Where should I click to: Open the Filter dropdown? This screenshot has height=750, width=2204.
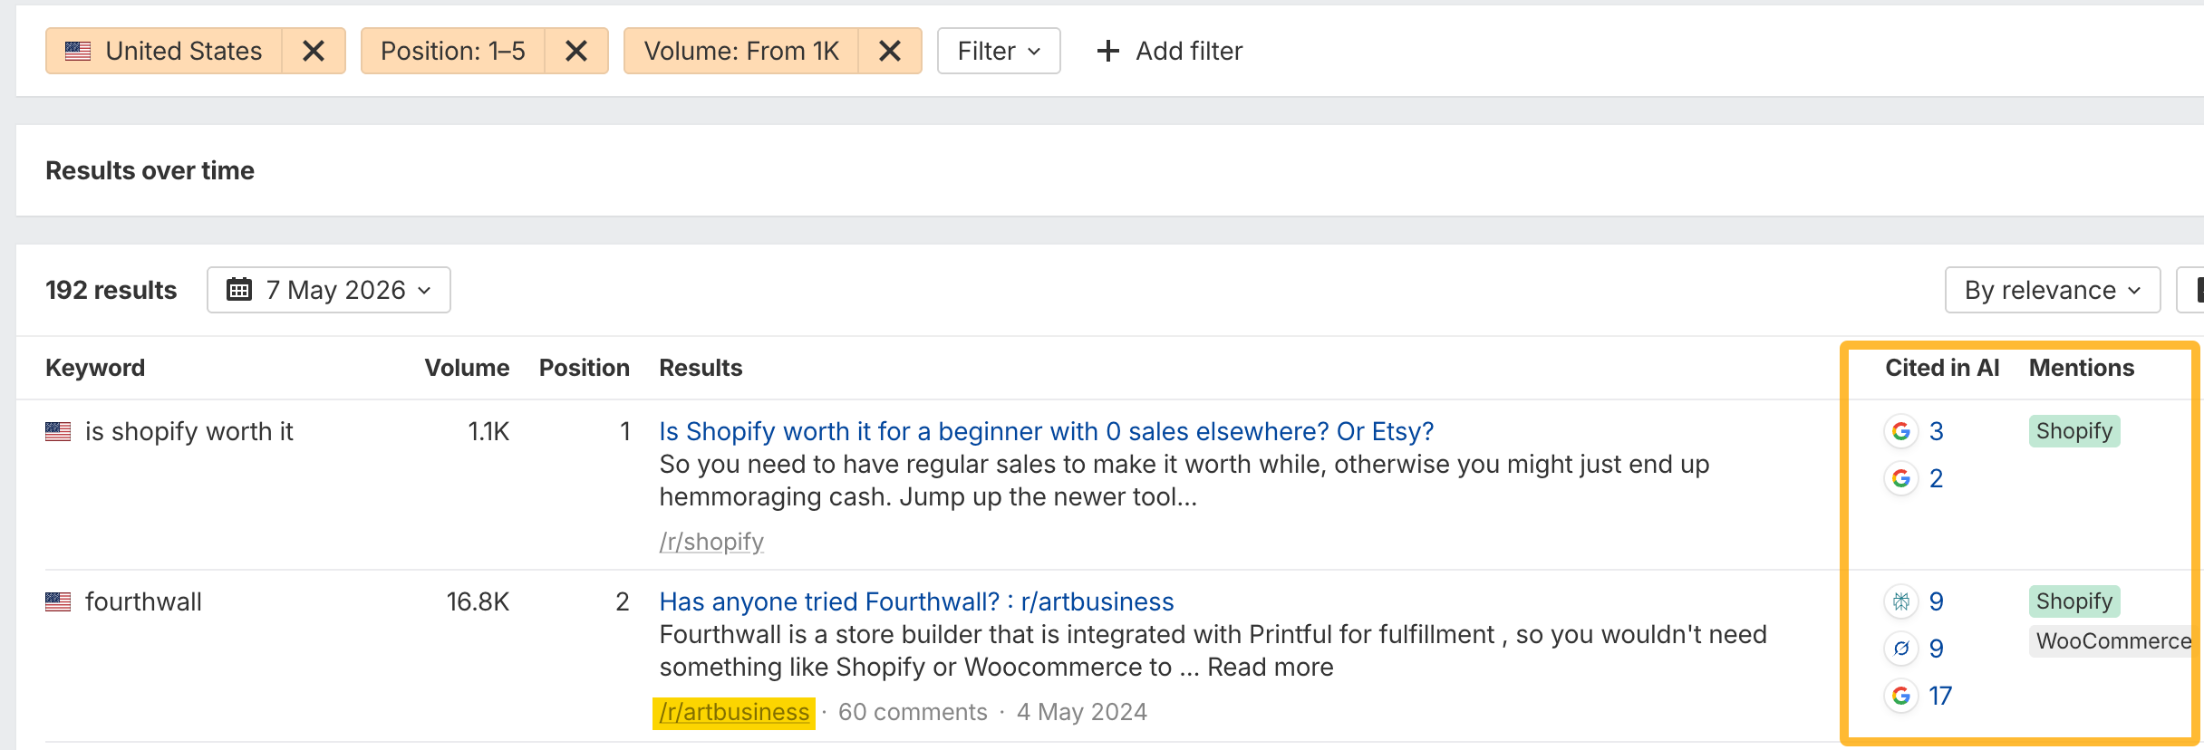tap(999, 51)
